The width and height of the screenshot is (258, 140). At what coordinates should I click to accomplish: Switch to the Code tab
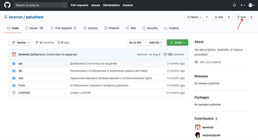[x=13, y=28]
